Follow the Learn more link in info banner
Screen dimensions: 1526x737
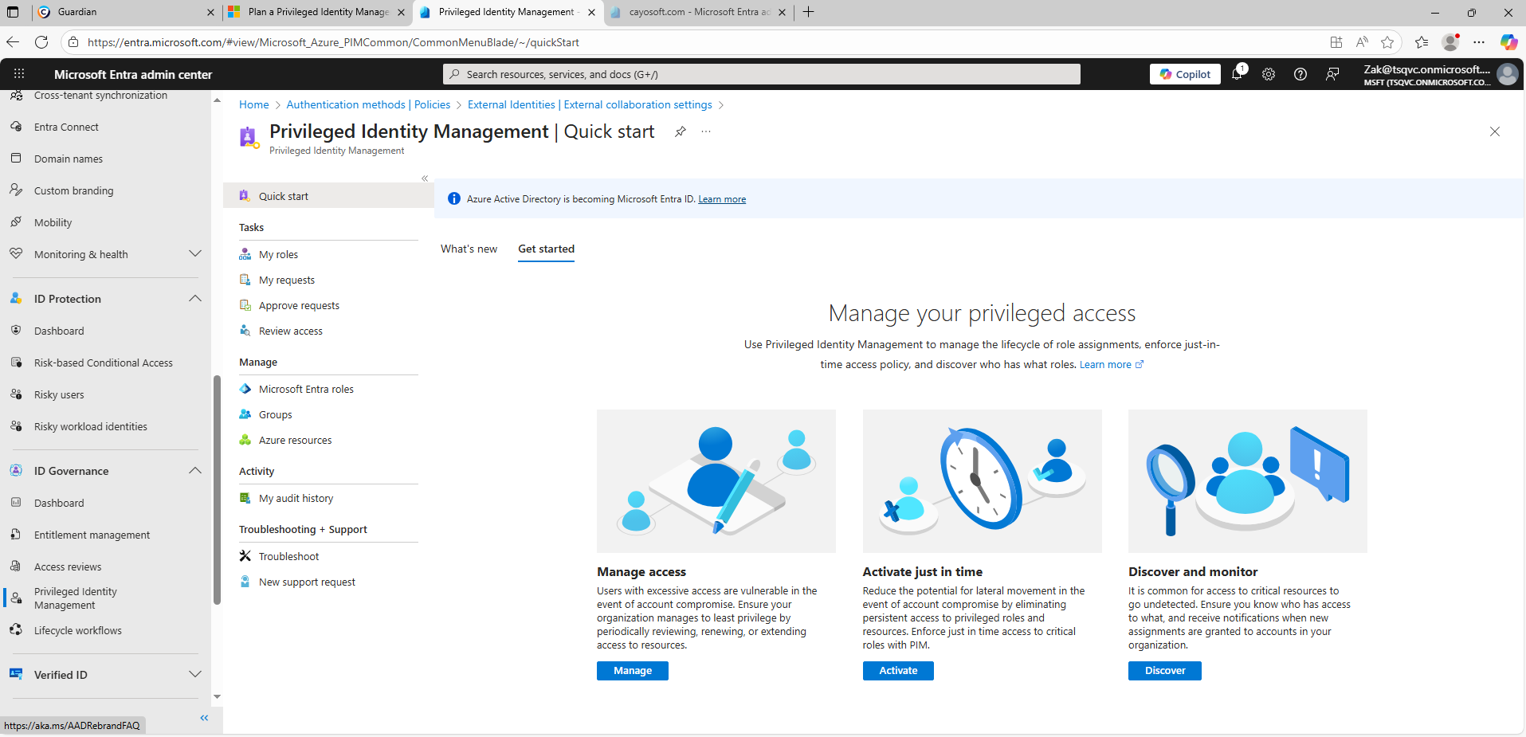click(722, 199)
